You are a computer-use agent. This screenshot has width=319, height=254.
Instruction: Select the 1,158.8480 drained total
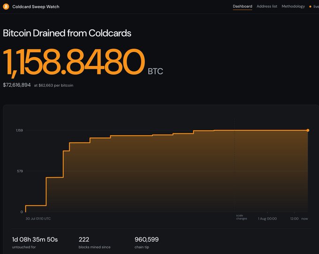coord(74,62)
